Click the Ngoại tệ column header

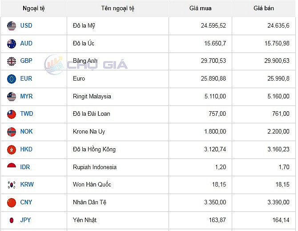[34, 8]
